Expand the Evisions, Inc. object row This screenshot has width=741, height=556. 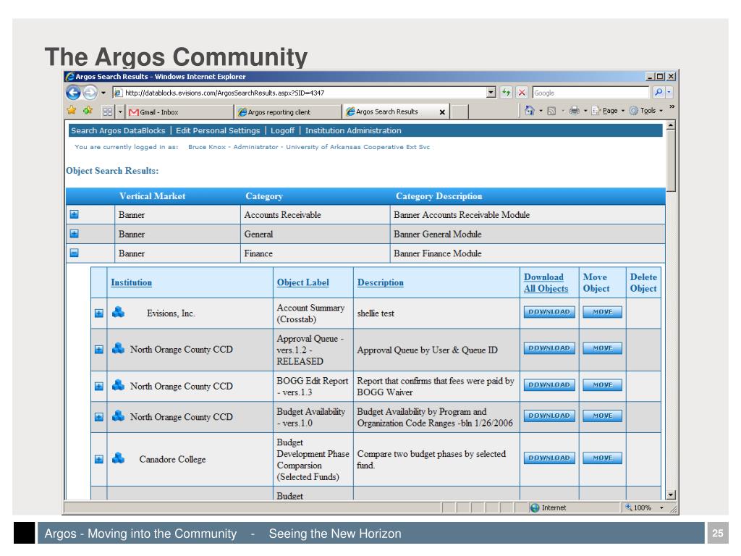coord(98,313)
